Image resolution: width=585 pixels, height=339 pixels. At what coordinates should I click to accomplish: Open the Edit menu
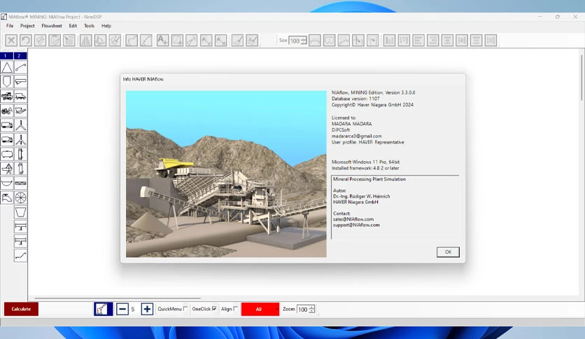(x=73, y=26)
